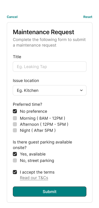Viewport: 99px width, 208px height.
Task: Tick the Afternoon 12PM-5PM checkbox
Action: (x=15, y=124)
